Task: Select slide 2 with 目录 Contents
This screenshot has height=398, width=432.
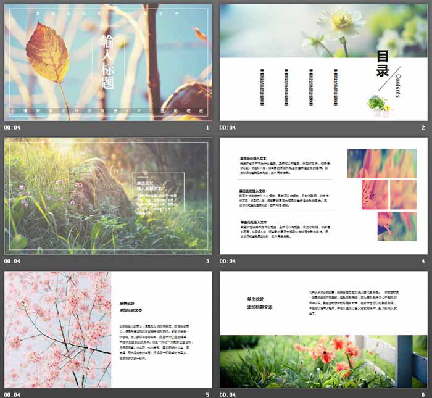Action: pyautogui.click(x=323, y=62)
